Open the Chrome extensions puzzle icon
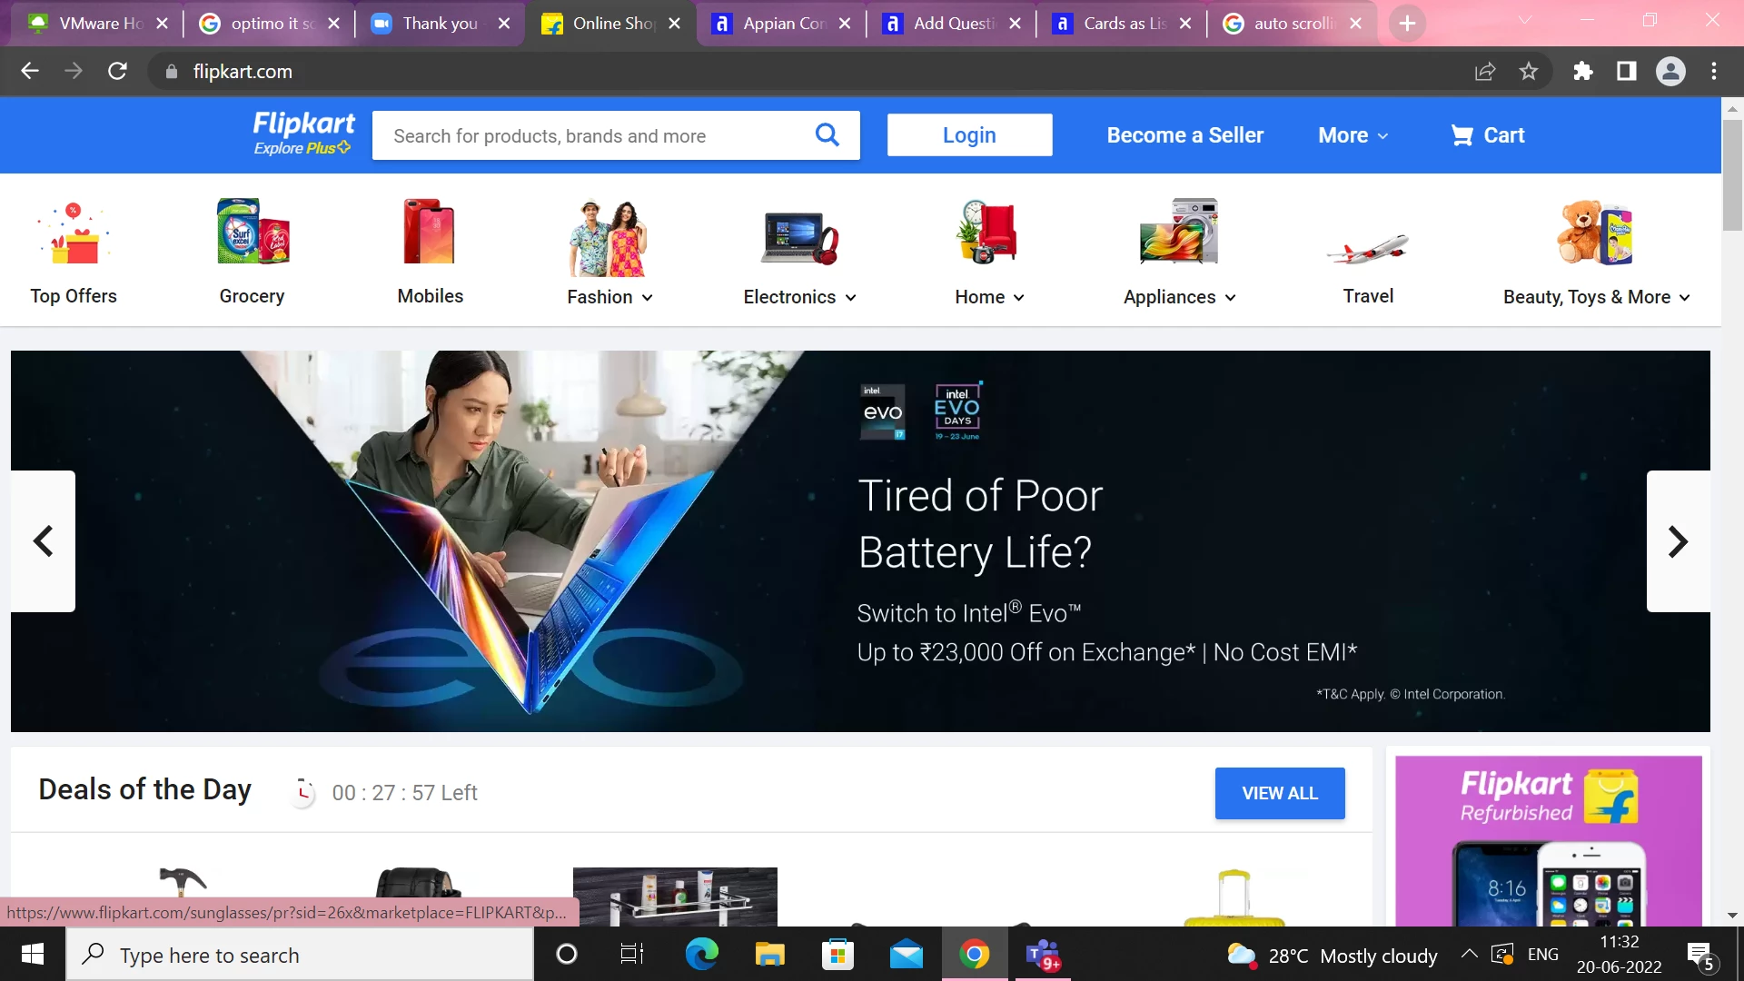This screenshot has height=981, width=1744. pyautogui.click(x=1583, y=71)
